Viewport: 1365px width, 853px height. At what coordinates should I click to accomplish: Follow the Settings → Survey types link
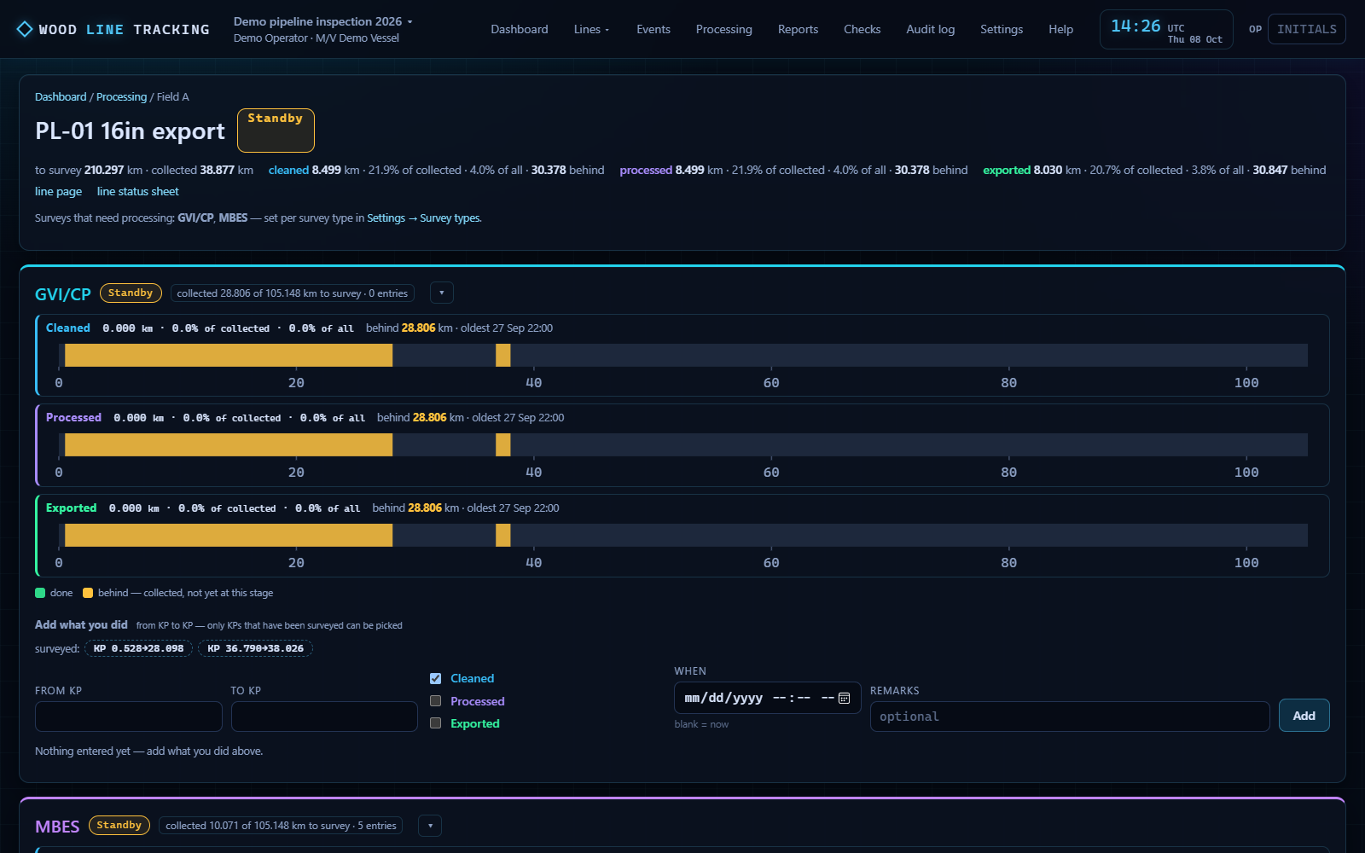(x=424, y=218)
